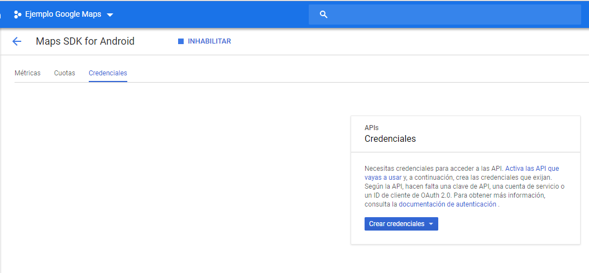
Task: Click the magnifying glass search icon
Action: [323, 15]
